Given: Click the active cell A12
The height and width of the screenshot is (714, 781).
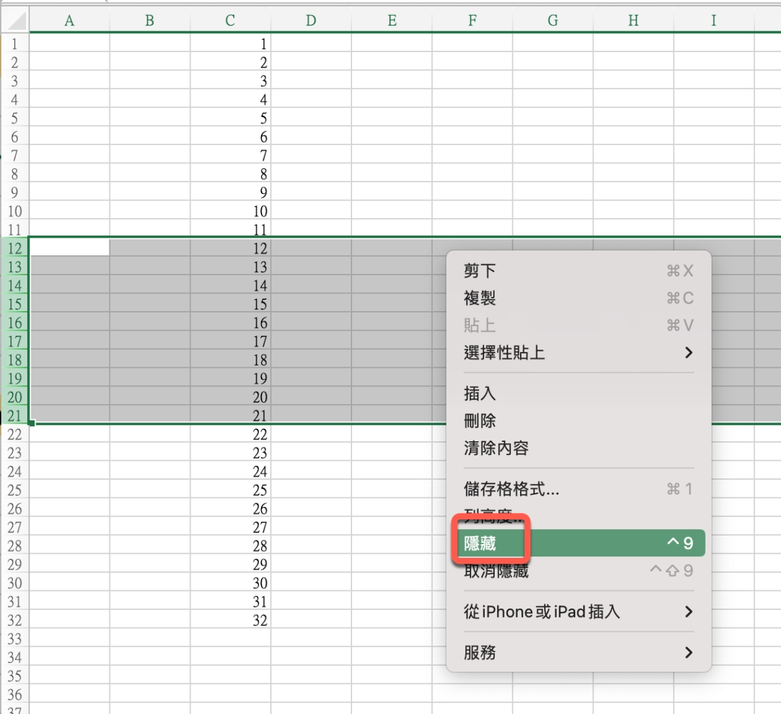Looking at the screenshot, I should tap(70, 249).
